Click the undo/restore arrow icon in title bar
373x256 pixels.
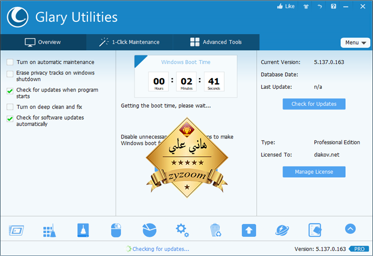(320, 6)
